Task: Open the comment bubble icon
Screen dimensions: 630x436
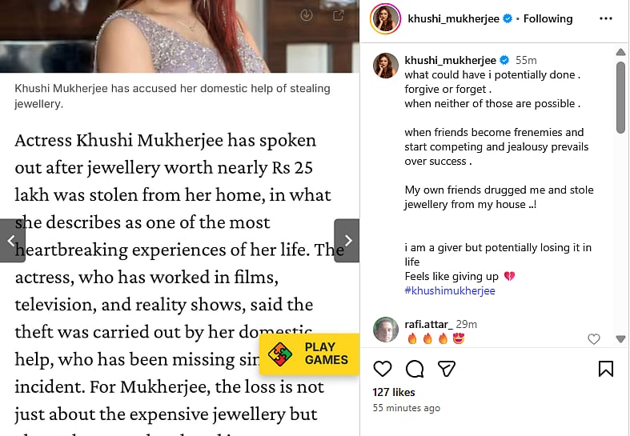Action: (415, 369)
